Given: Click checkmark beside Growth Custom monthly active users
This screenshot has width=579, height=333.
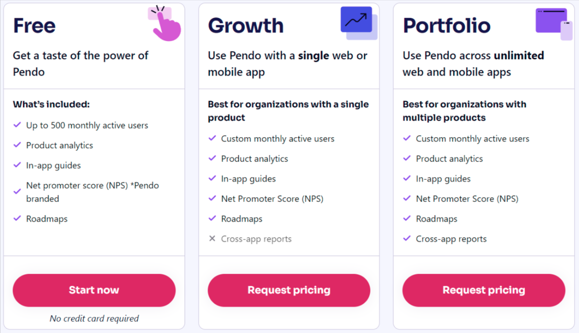Looking at the screenshot, I should point(212,139).
